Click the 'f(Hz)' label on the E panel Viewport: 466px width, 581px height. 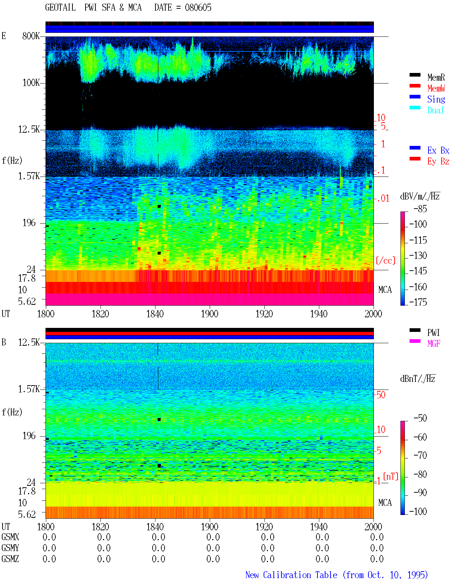[12, 160]
